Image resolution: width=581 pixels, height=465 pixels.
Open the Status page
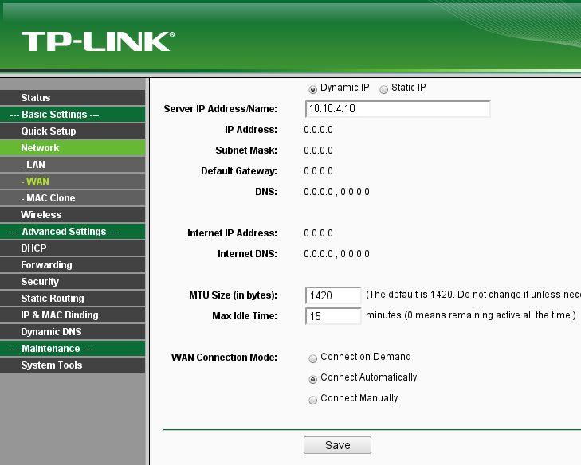[x=73, y=98]
